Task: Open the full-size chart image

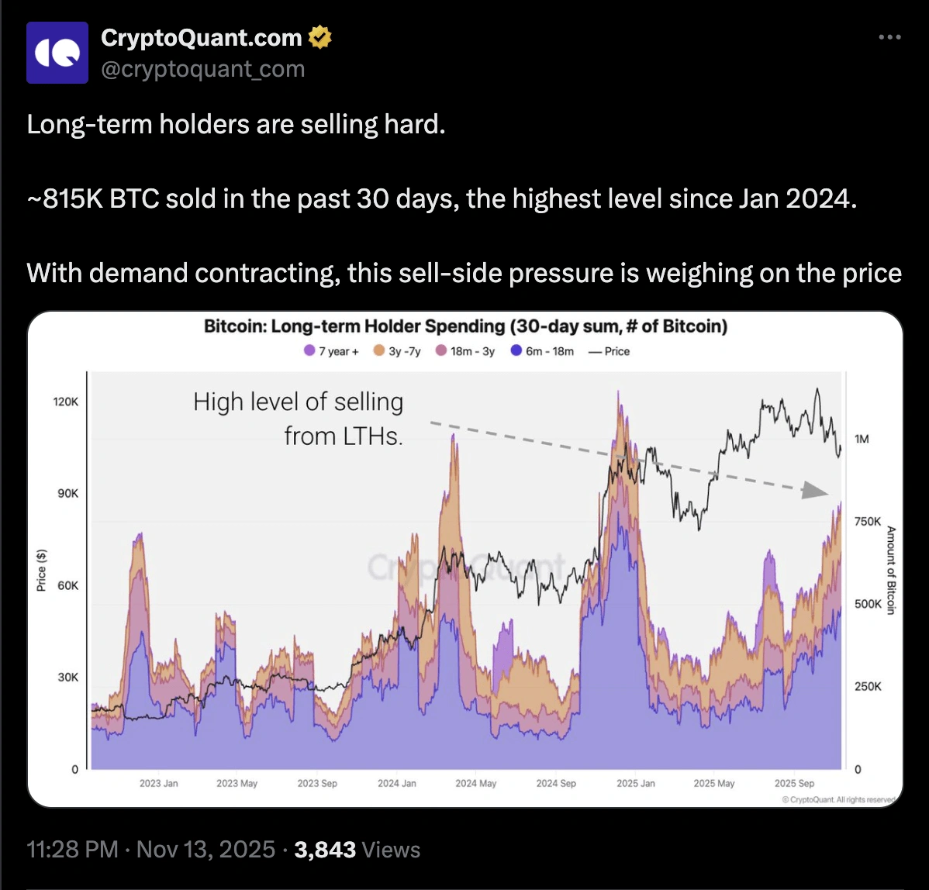Action: tap(465, 558)
